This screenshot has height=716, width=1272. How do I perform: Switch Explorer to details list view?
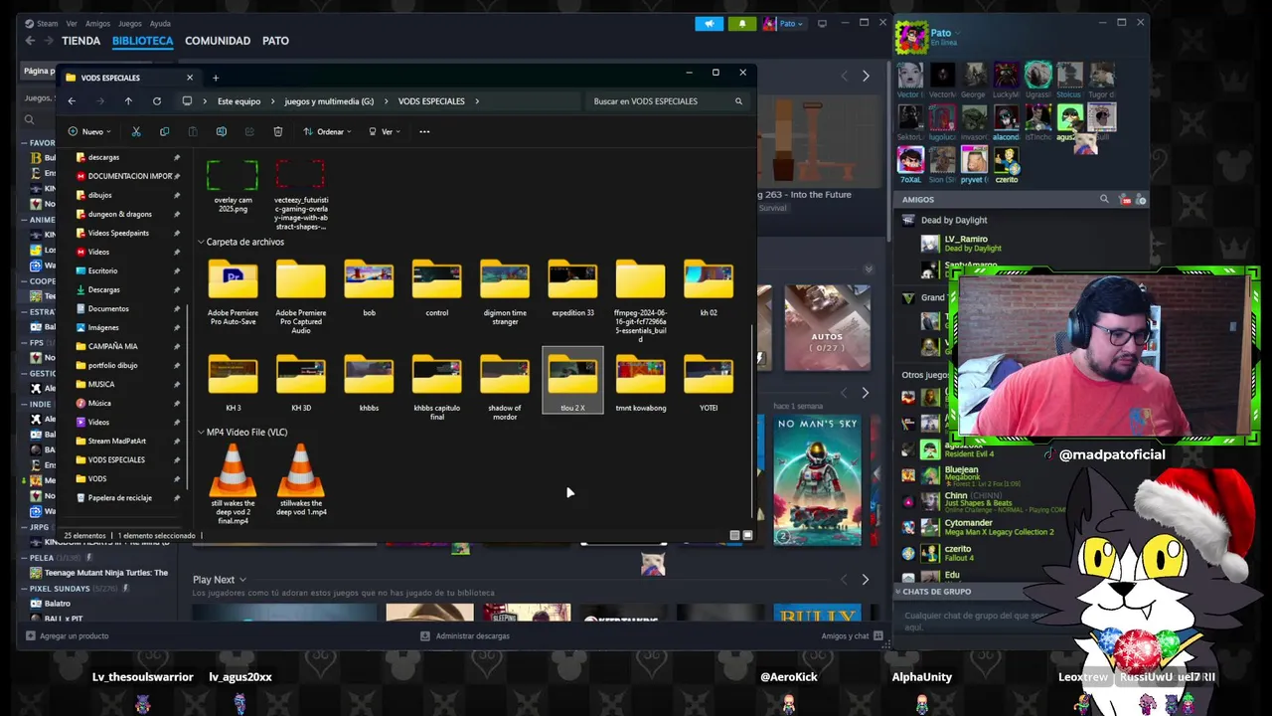(x=734, y=535)
